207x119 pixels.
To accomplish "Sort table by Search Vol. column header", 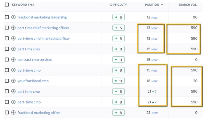I will 188,5.
